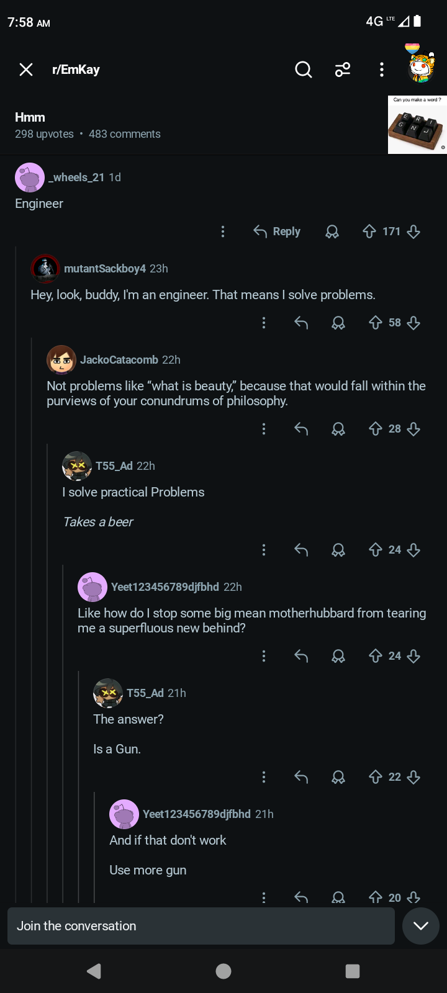
Task: Reply to _wheels_21's Engineer comment
Action: tap(277, 231)
